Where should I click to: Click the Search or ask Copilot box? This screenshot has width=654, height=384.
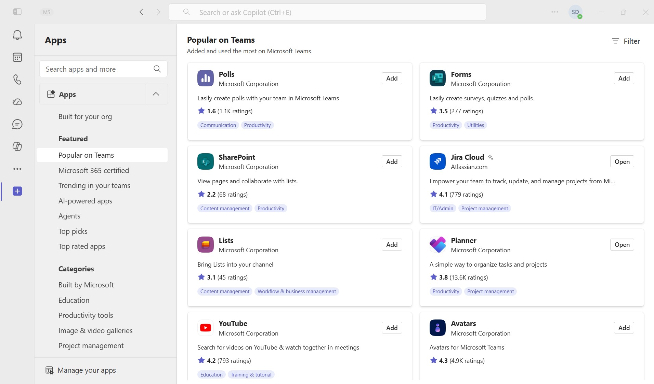pos(327,12)
